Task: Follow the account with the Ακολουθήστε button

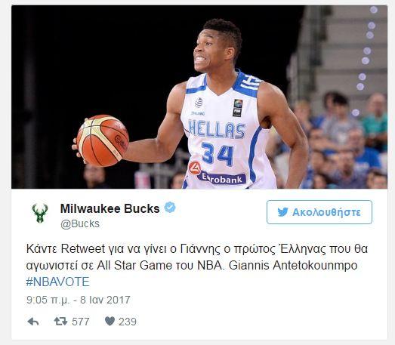Action: [x=319, y=212]
